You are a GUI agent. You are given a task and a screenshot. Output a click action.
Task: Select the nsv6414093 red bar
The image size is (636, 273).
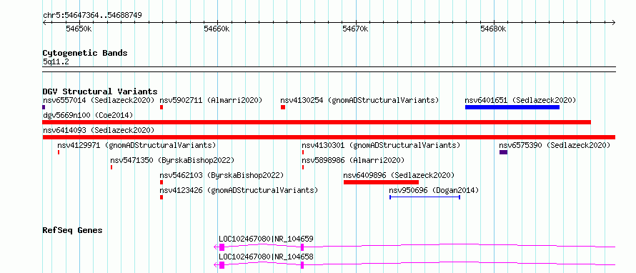click(329, 137)
